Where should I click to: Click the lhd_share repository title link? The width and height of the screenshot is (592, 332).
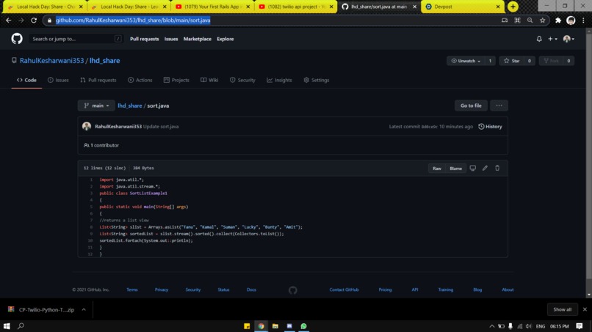(104, 61)
